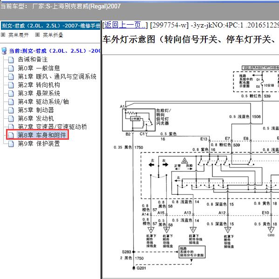Click connector label E13 in the diagram

204,139
